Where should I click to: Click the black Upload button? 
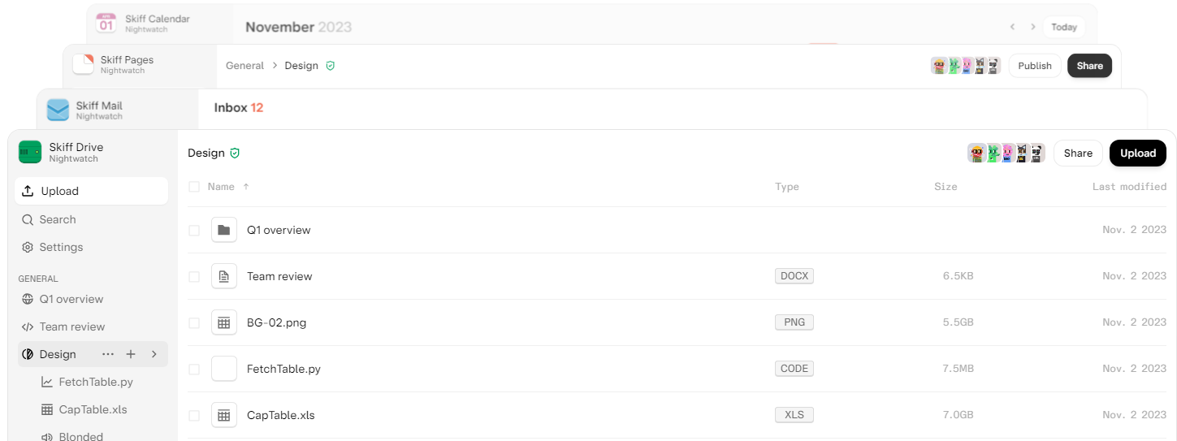pyautogui.click(x=1138, y=153)
